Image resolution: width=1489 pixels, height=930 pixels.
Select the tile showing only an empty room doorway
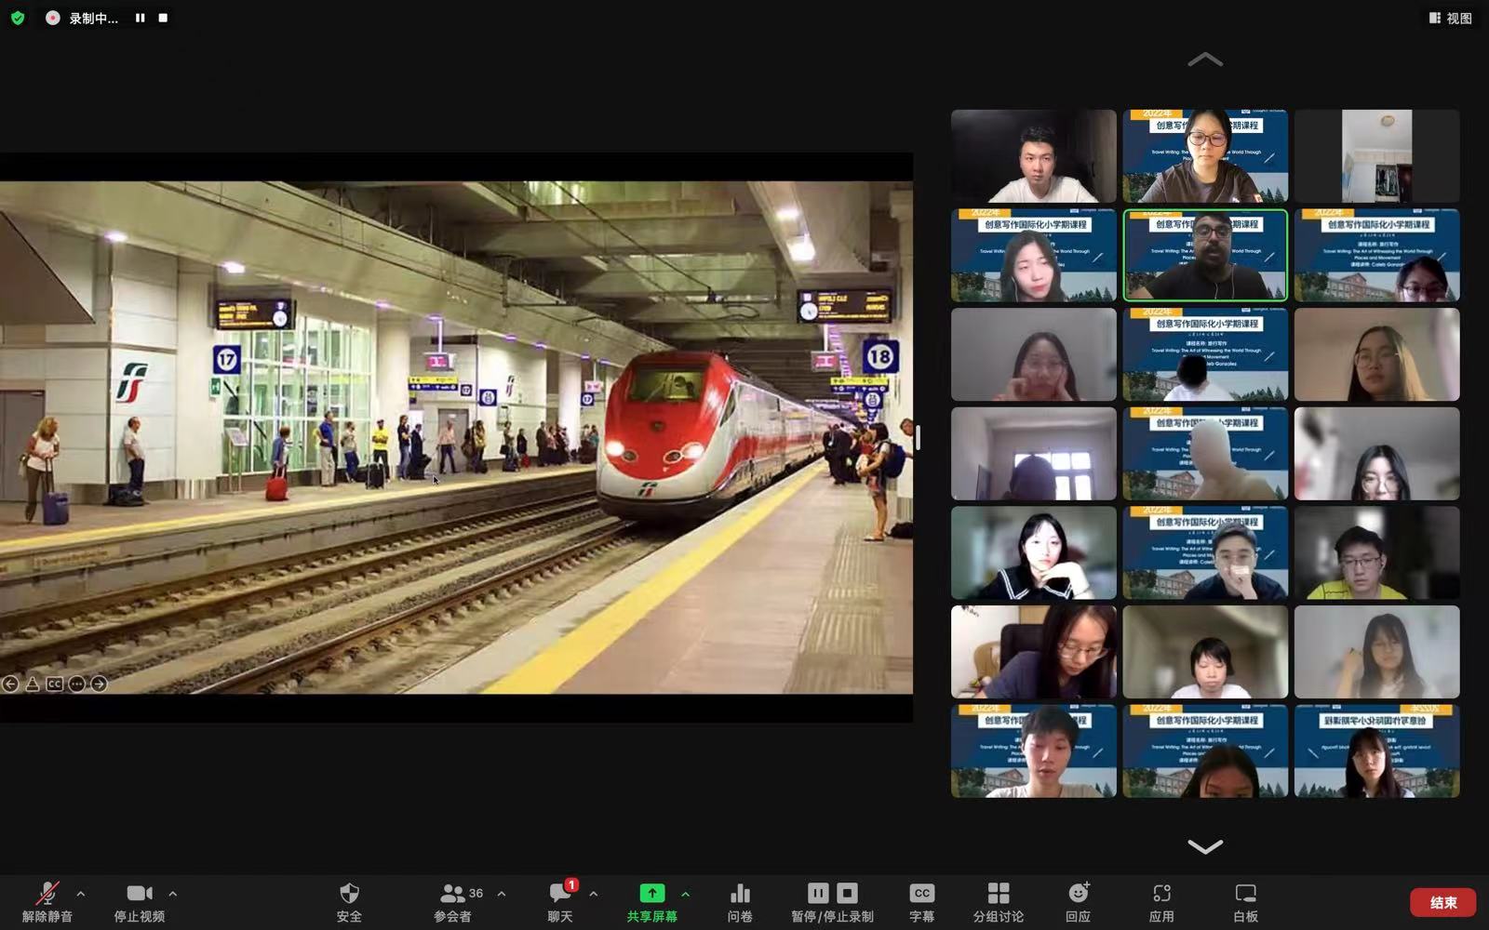pyautogui.click(x=1376, y=156)
